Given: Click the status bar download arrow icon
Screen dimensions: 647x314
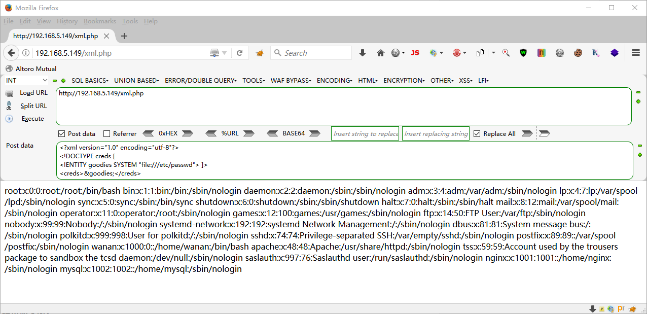Looking at the screenshot, I should pos(592,309).
